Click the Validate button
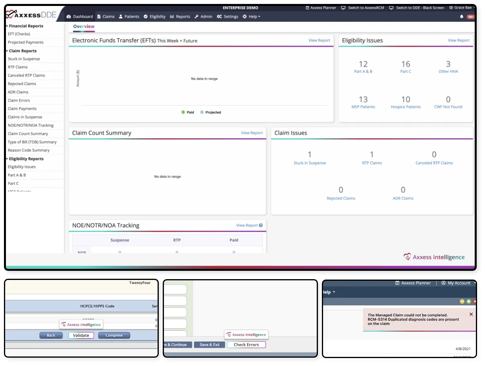Viewport: 485px width, 366px height. (x=81, y=335)
